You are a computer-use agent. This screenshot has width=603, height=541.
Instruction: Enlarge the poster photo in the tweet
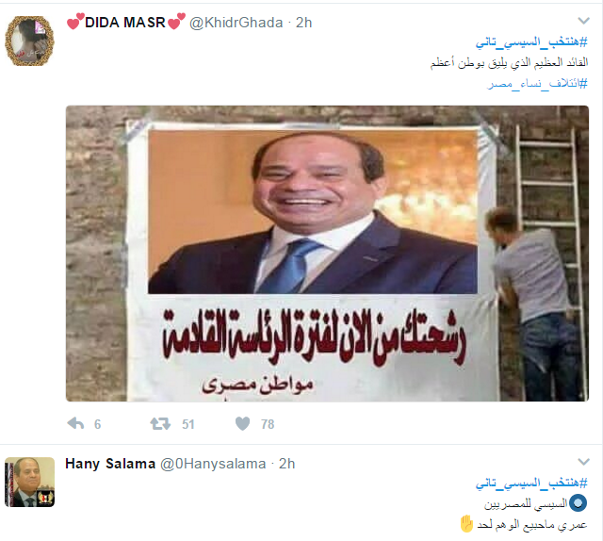pos(327,254)
